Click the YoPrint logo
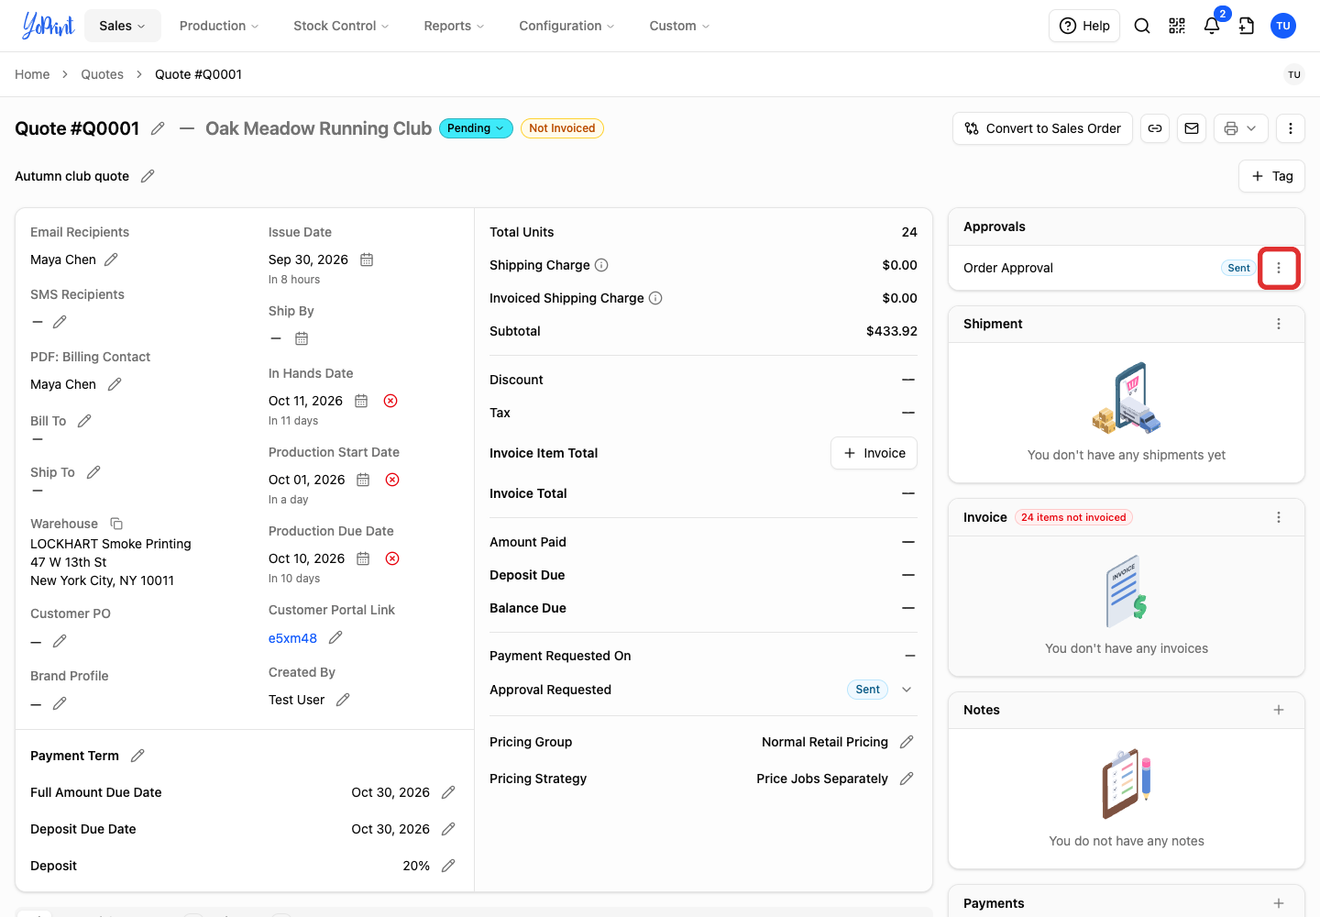 click(49, 26)
